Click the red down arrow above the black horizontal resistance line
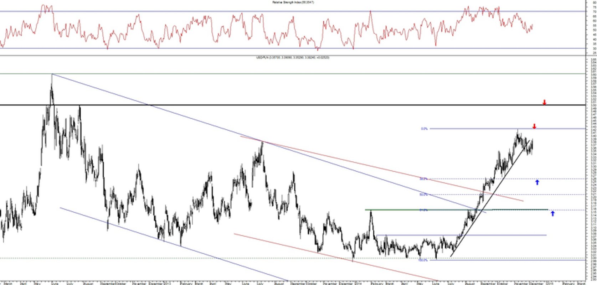Screen dimensions: 597x285 (544, 102)
